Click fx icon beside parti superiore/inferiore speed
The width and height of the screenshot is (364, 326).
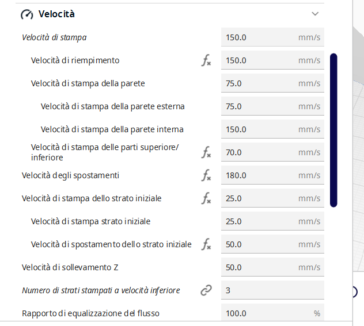tap(206, 152)
